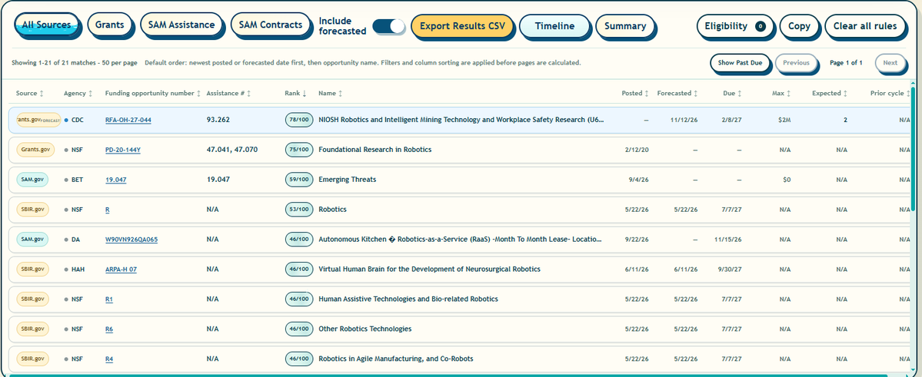The image size is (922, 377).
Task: Click the 78/100 rank badge
Action: (298, 120)
